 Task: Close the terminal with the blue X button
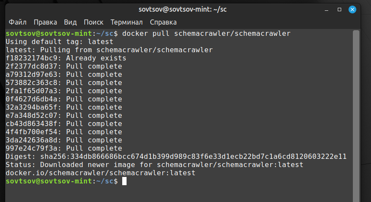[x=352, y=9]
